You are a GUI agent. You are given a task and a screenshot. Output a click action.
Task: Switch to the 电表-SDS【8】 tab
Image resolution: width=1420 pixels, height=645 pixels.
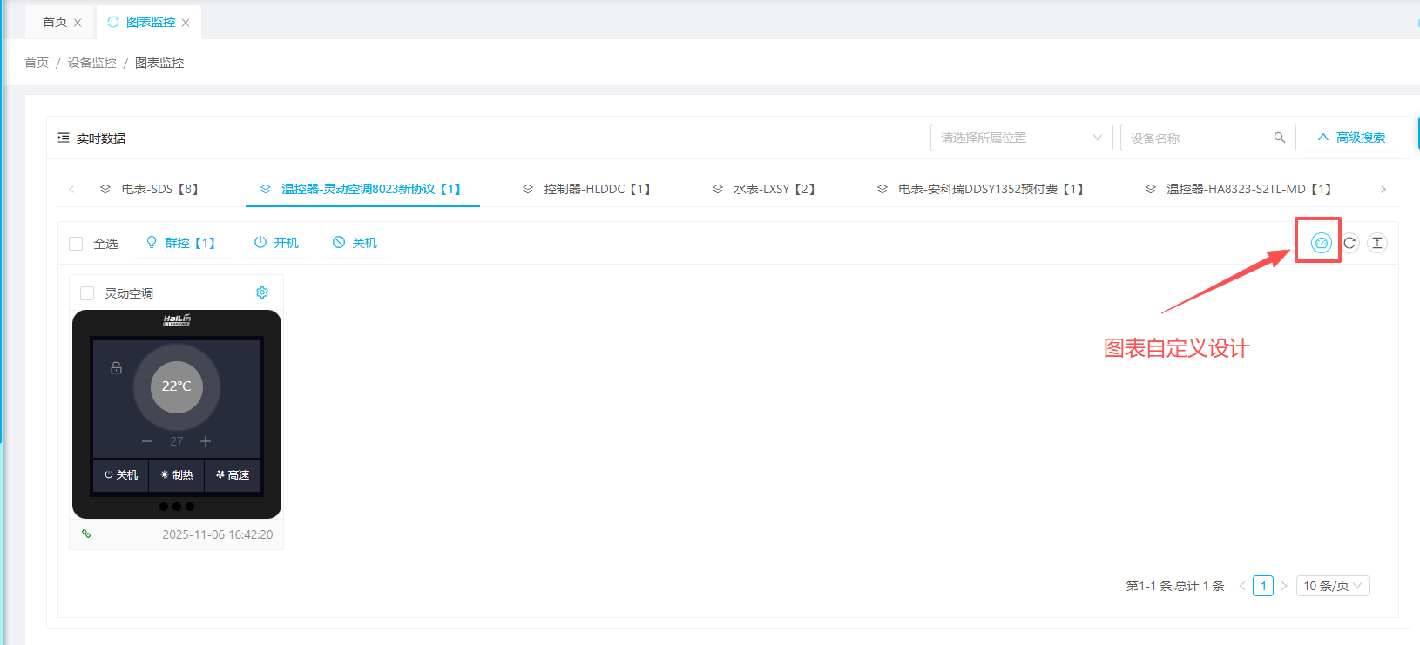tap(150, 189)
